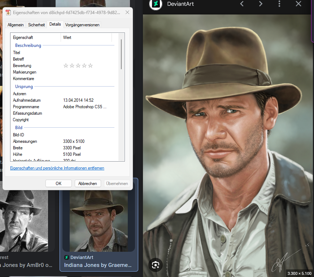Select the DeviantArt Indiana Jones thumbnail

pyautogui.click(x=99, y=221)
